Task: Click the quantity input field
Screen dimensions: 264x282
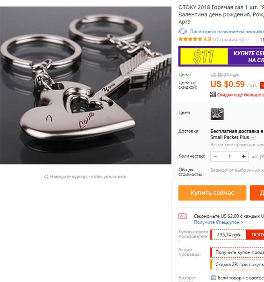Action: (229, 156)
